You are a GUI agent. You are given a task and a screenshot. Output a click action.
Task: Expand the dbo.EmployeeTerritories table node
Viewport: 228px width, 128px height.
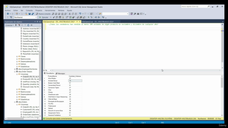(x=15, y=69)
